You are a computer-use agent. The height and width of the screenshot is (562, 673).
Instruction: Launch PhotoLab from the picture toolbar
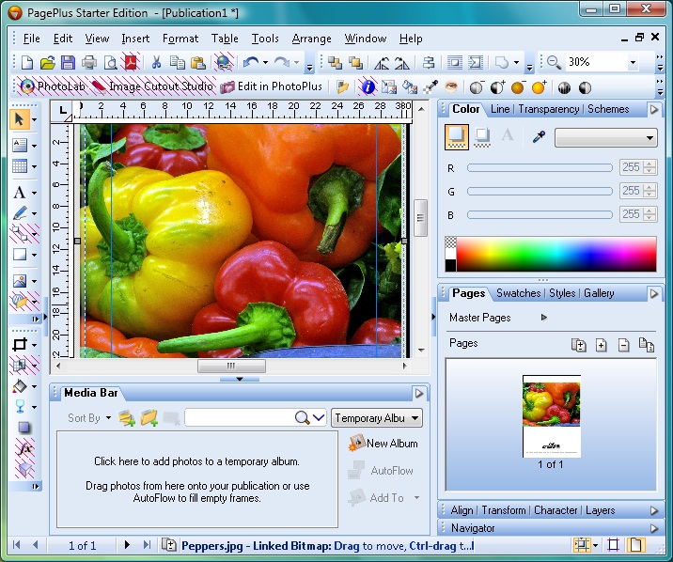tap(53, 86)
